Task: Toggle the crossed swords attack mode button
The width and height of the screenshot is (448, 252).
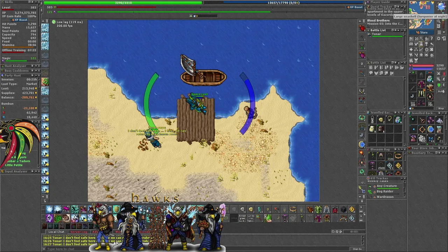Action: [439, 73]
